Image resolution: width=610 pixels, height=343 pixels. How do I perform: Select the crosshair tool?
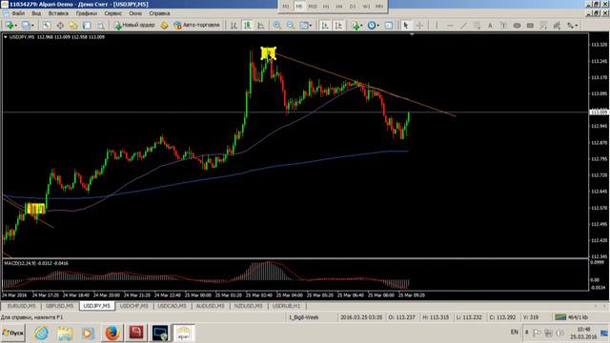[x=419, y=26]
